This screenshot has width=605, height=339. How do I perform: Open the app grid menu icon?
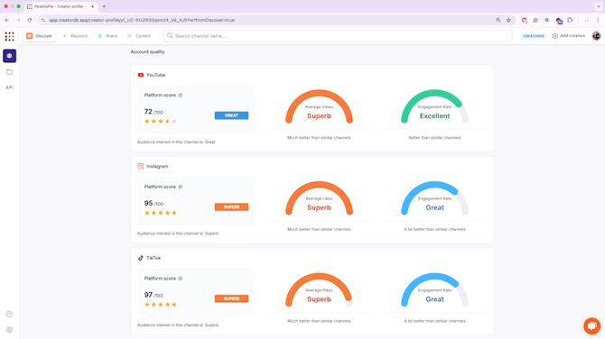pyautogui.click(x=9, y=36)
